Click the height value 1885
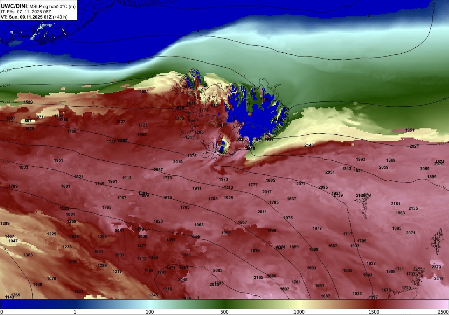This screenshot has height=315, width=449. pos(397,228)
